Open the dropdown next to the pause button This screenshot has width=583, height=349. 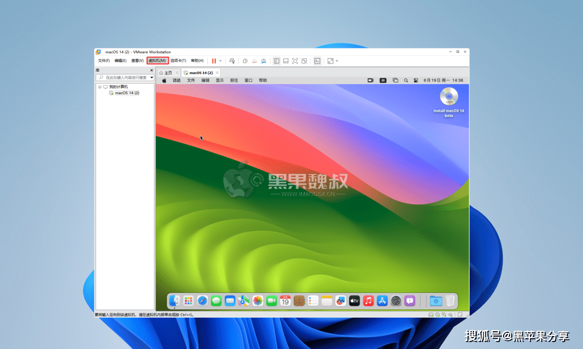[220, 61]
